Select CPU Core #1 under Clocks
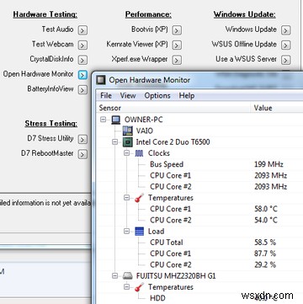Screen dimensions: 303x304 [199, 176]
